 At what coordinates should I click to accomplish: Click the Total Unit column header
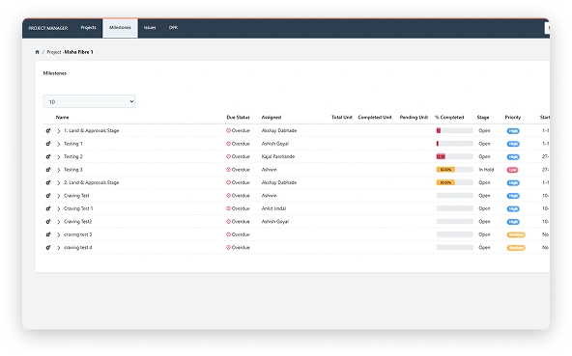tap(342, 118)
